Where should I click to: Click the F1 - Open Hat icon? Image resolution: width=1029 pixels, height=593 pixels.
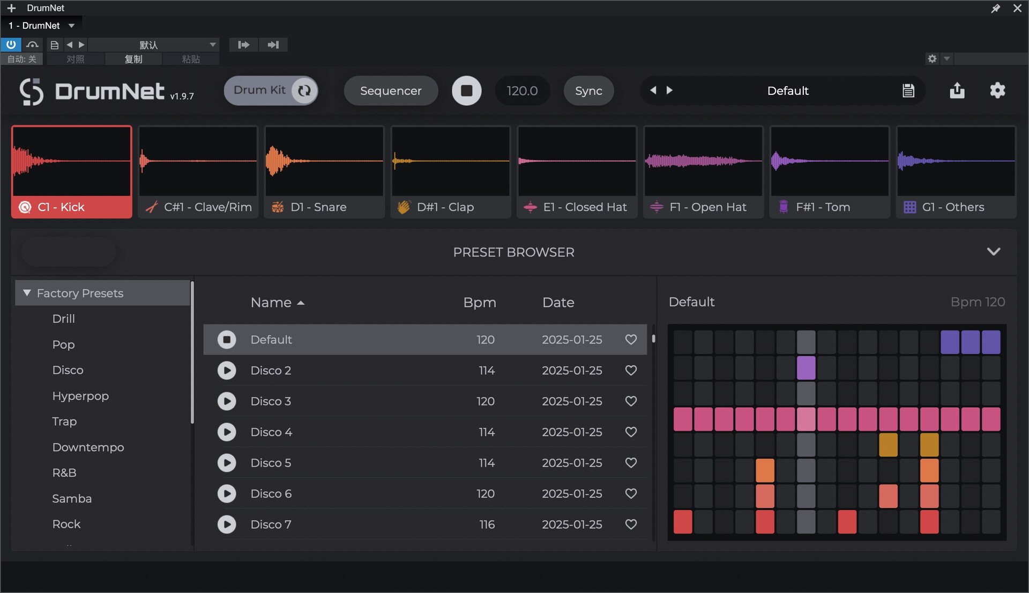click(x=657, y=207)
